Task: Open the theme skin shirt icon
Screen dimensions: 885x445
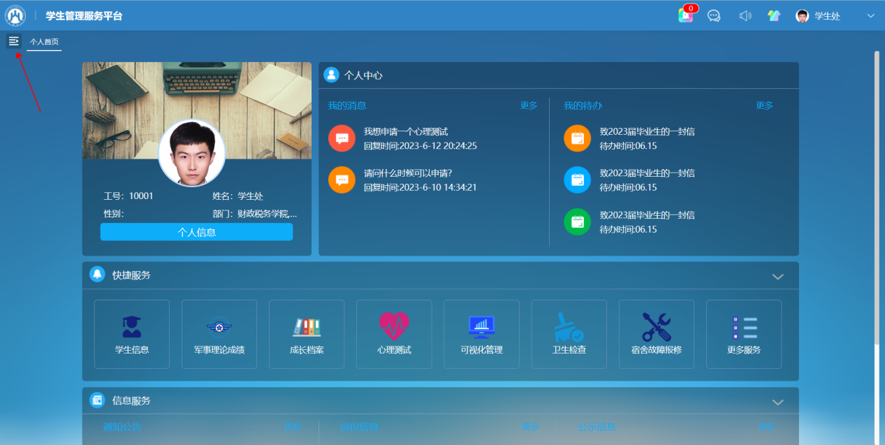Action: pyautogui.click(x=774, y=16)
